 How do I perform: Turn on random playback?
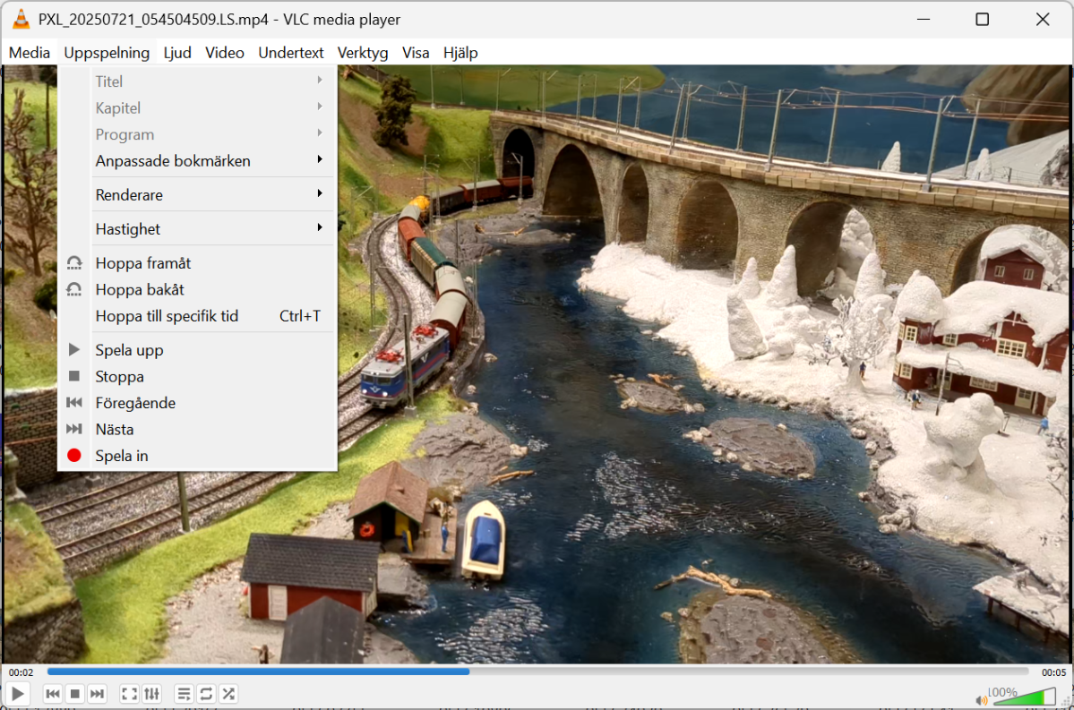coord(228,693)
